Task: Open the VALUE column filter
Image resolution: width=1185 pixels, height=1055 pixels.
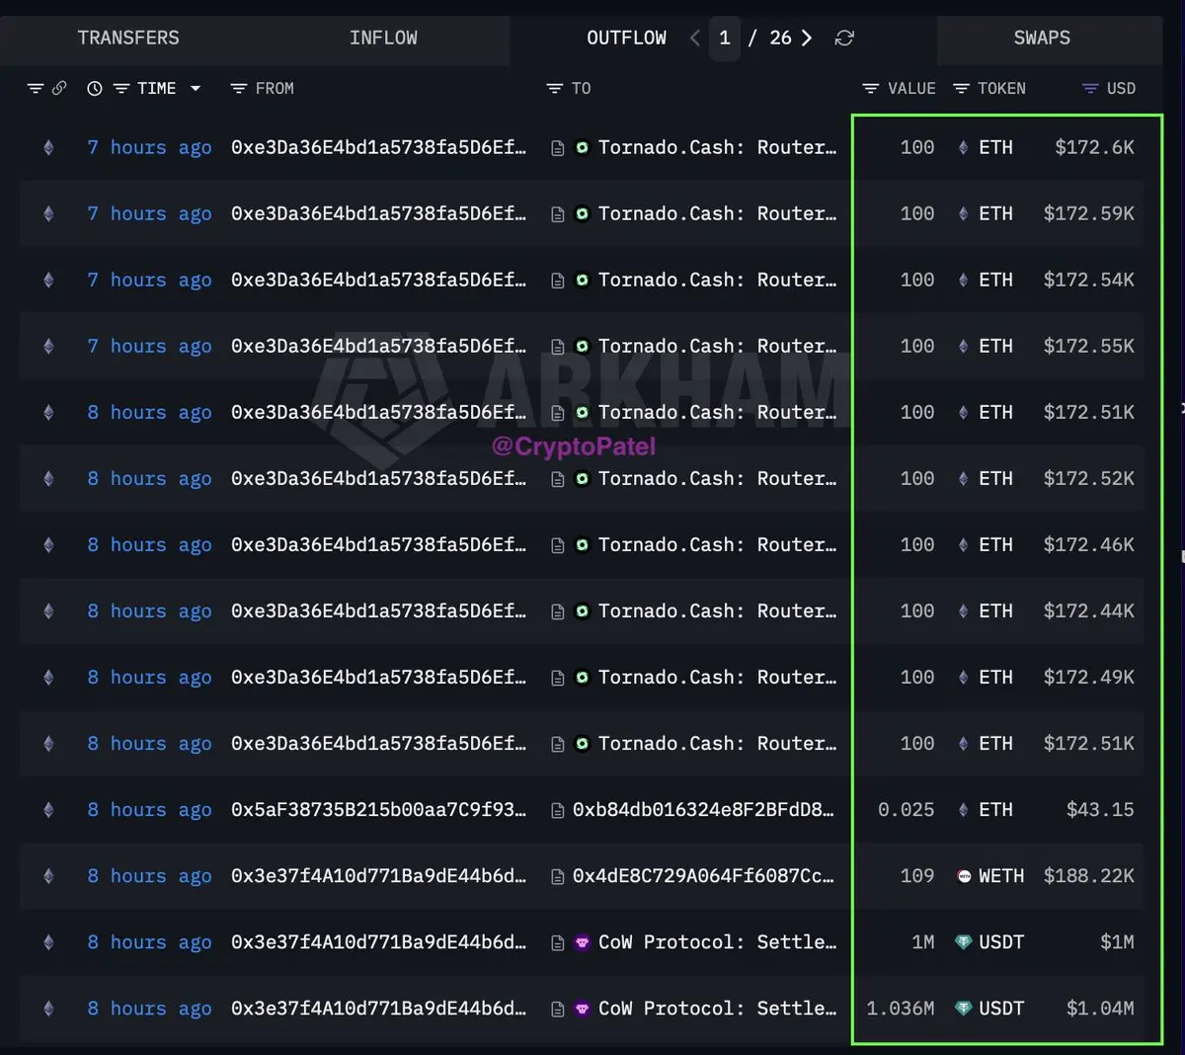Action: 871,89
